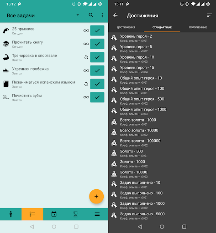
Task: Select the Стандартные tab
Action: tap(162, 27)
